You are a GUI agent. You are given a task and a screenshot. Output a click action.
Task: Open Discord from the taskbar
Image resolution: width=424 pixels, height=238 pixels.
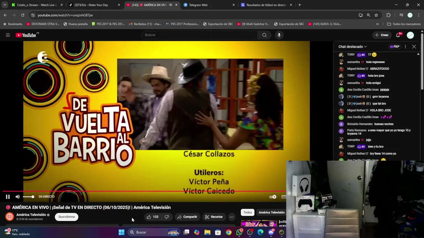click(271, 232)
